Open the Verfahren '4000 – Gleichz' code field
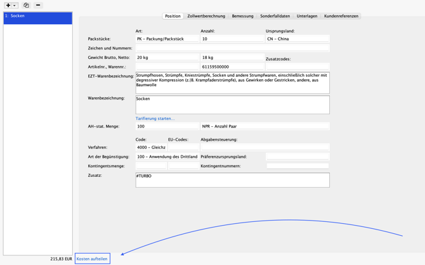 (x=151, y=147)
